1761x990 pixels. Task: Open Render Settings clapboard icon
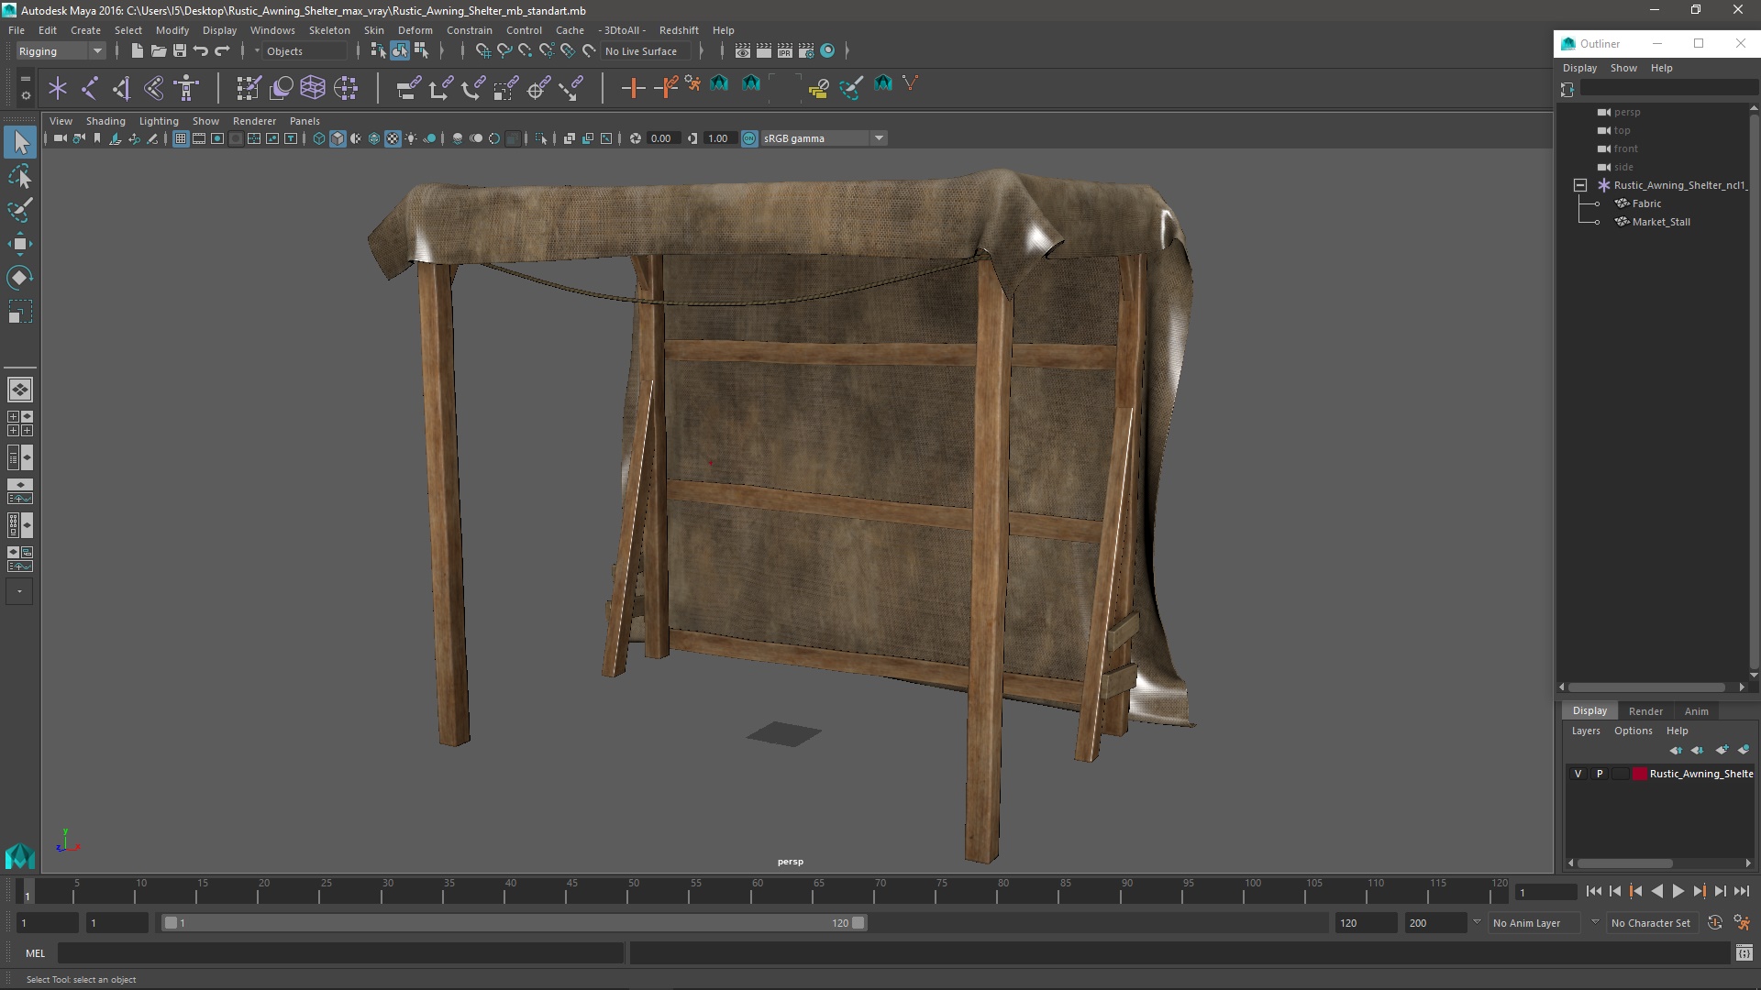click(x=806, y=51)
